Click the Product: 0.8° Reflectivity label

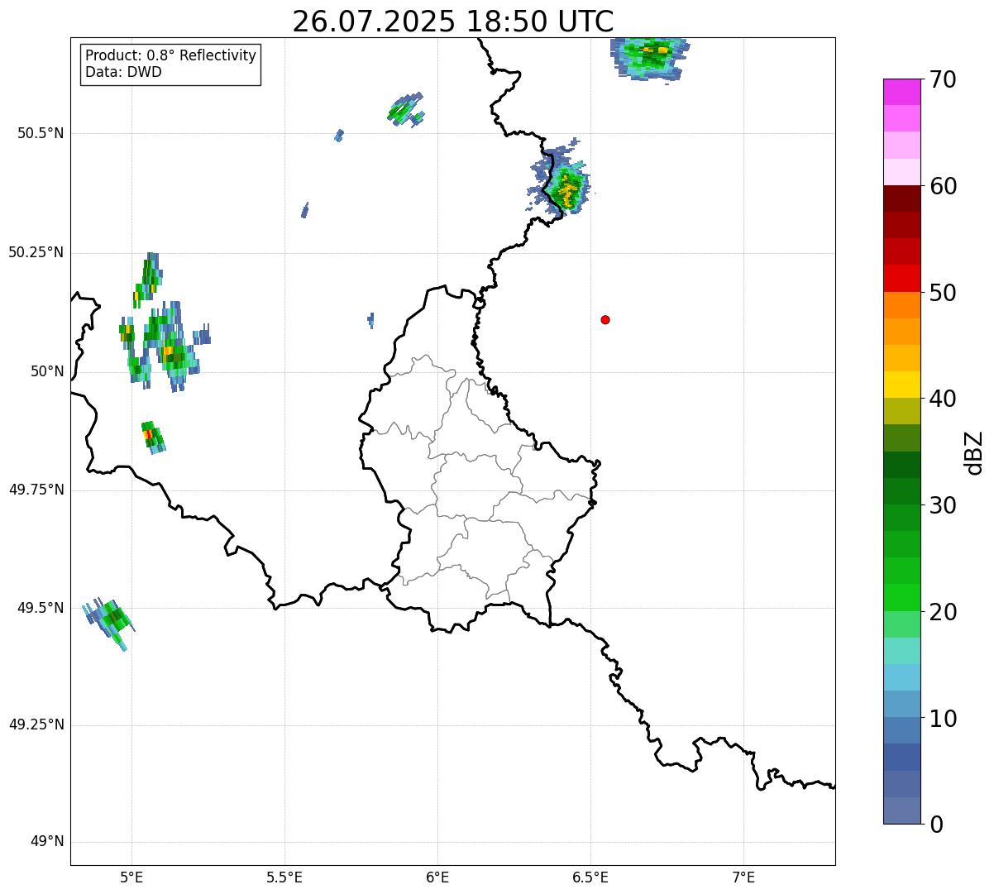click(171, 55)
